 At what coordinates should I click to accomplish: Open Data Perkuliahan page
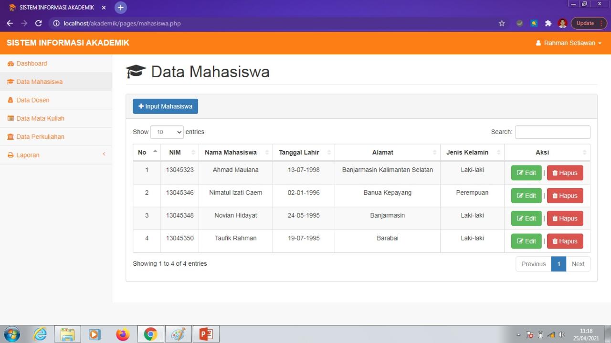(41, 136)
